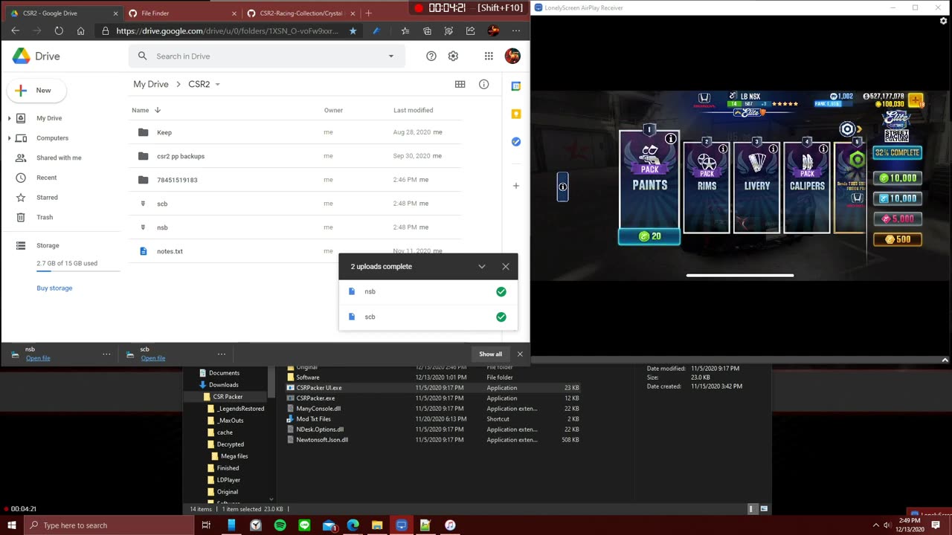Select CSRPacker.exe in File Explorer
The height and width of the screenshot is (535, 952).
coord(433,398)
